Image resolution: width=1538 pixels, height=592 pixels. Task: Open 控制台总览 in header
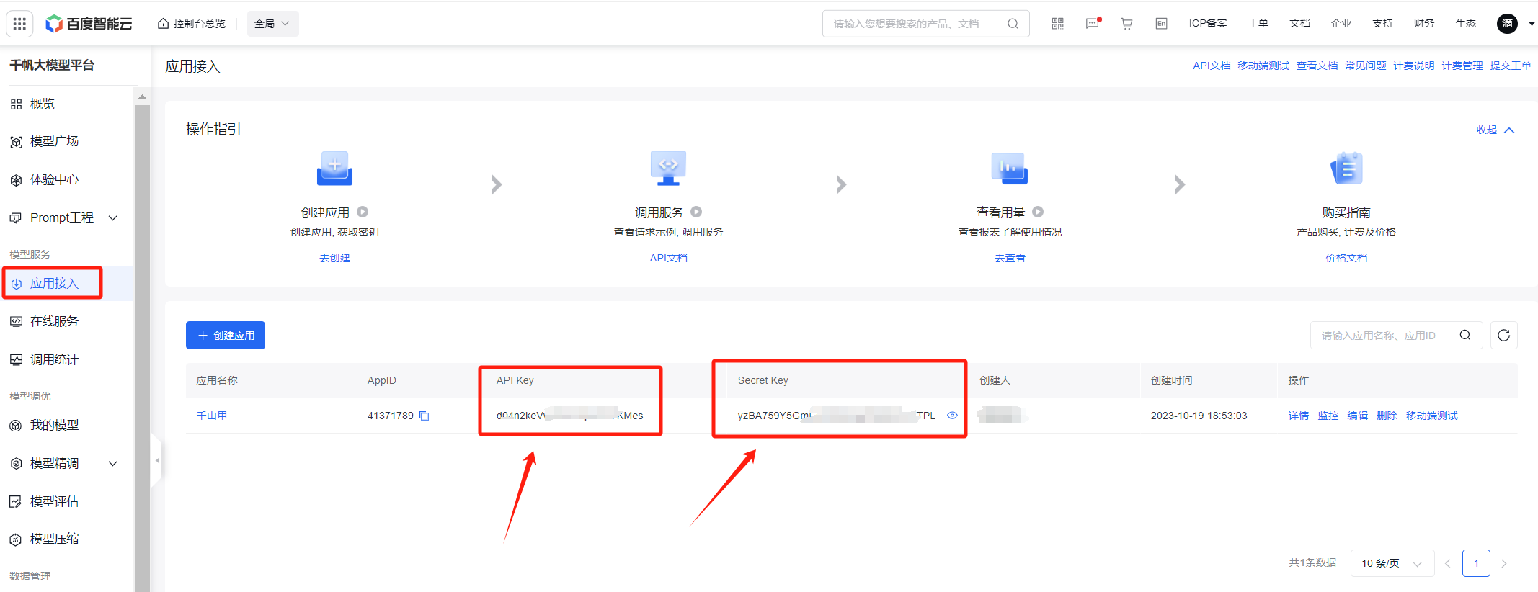pos(192,24)
